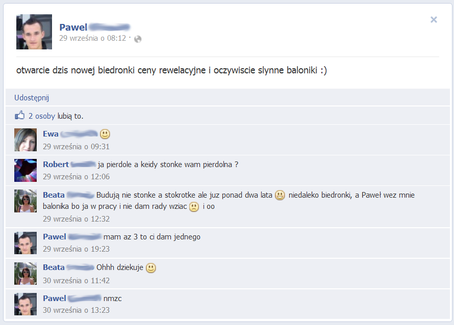Click the smiley emoticon in Ewa's comment

[105, 134]
